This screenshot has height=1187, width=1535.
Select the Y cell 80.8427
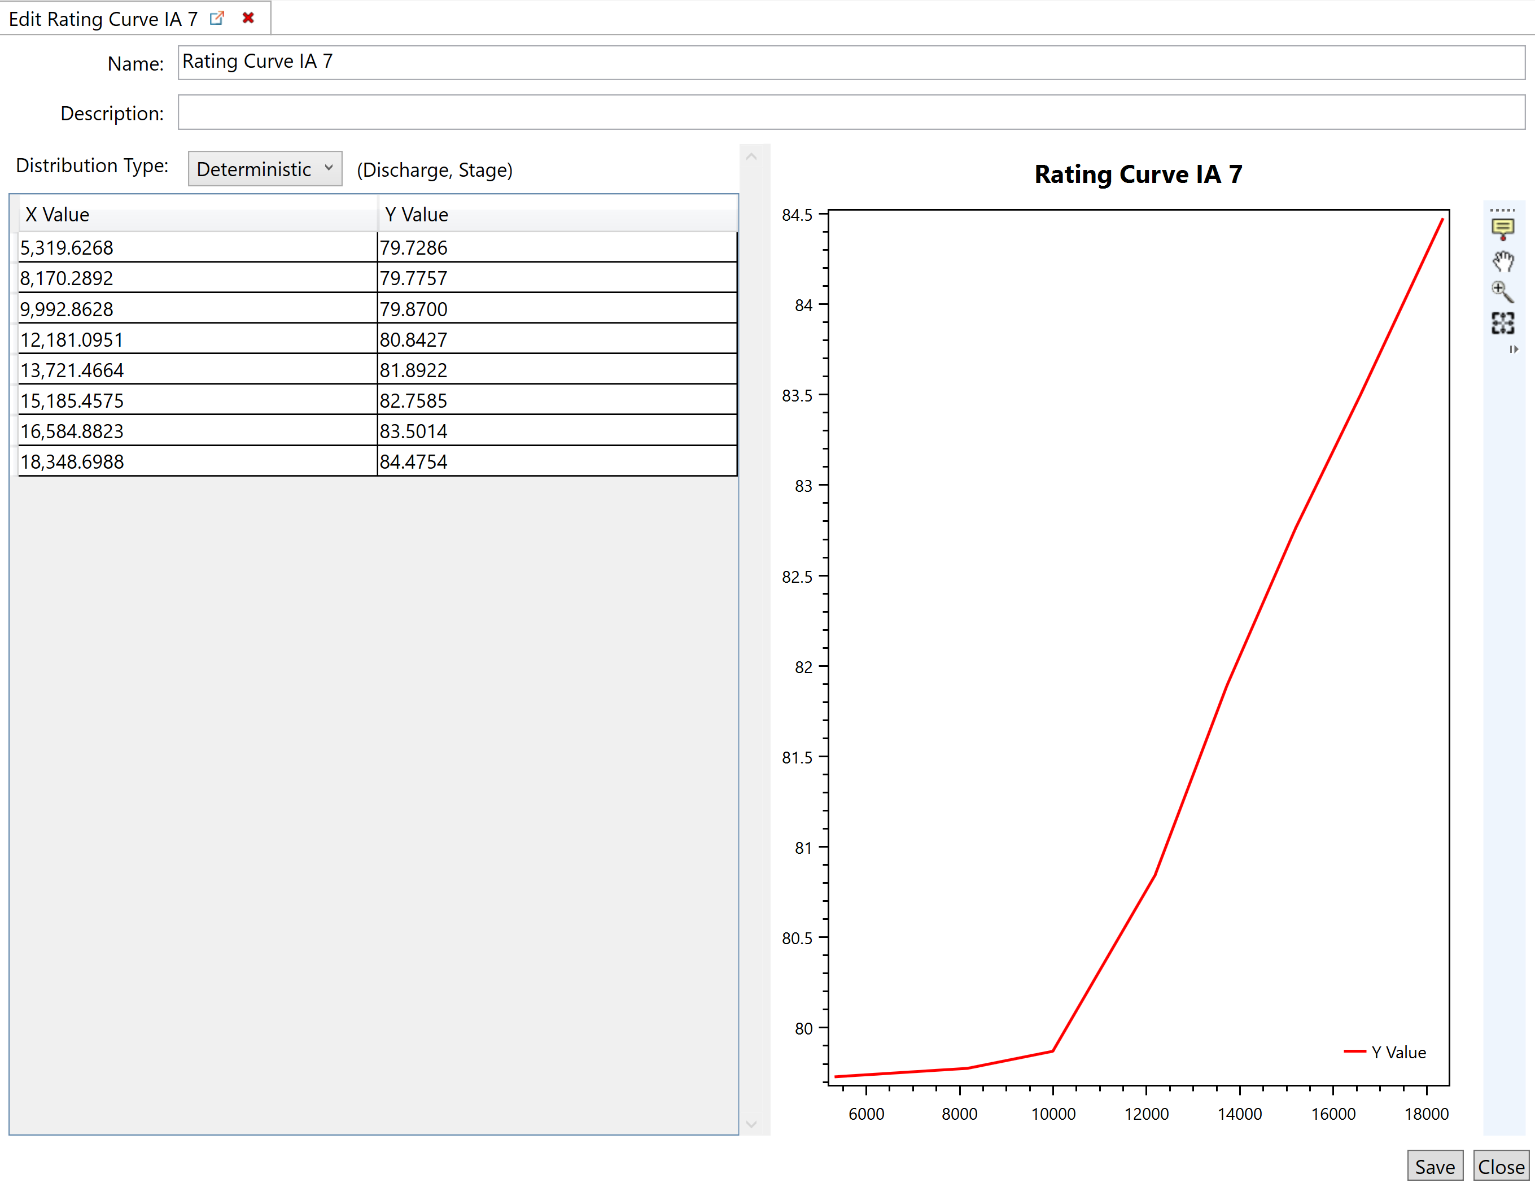pos(557,339)
